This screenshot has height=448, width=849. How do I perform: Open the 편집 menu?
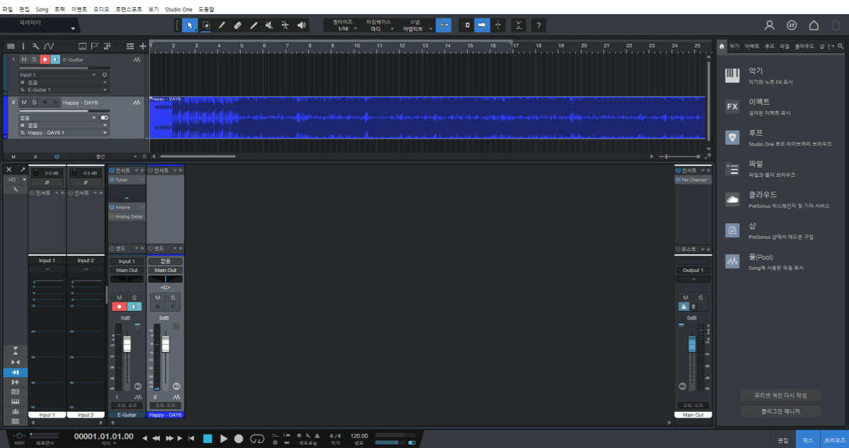25,9
